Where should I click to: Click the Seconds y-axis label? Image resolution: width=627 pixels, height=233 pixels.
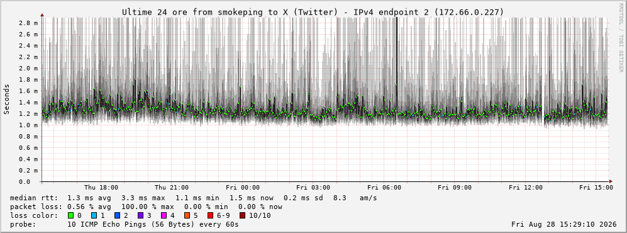[6, 99]
